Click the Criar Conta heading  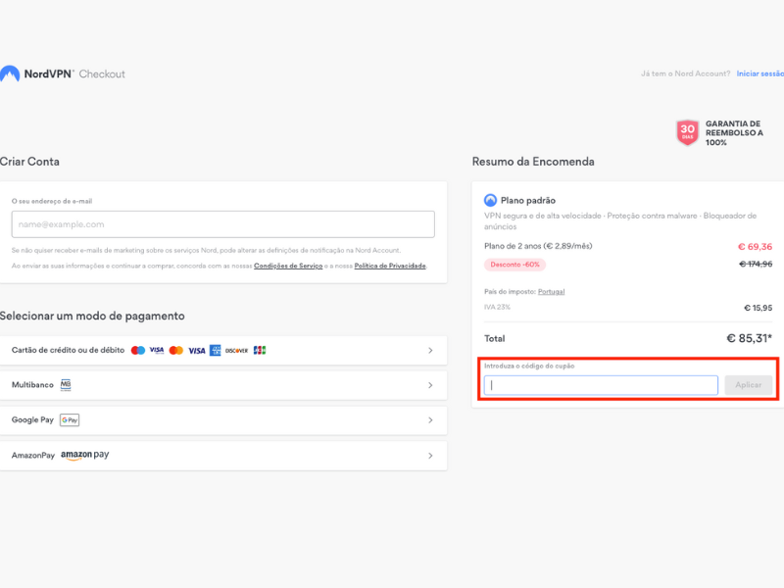tap(29, 162)
